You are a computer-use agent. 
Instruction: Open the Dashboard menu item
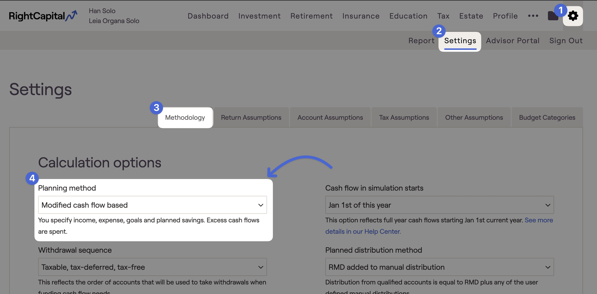[x=208, y=16]
